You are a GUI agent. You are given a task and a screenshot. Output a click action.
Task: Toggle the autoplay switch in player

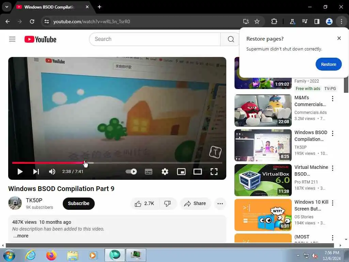click(131, 172)
